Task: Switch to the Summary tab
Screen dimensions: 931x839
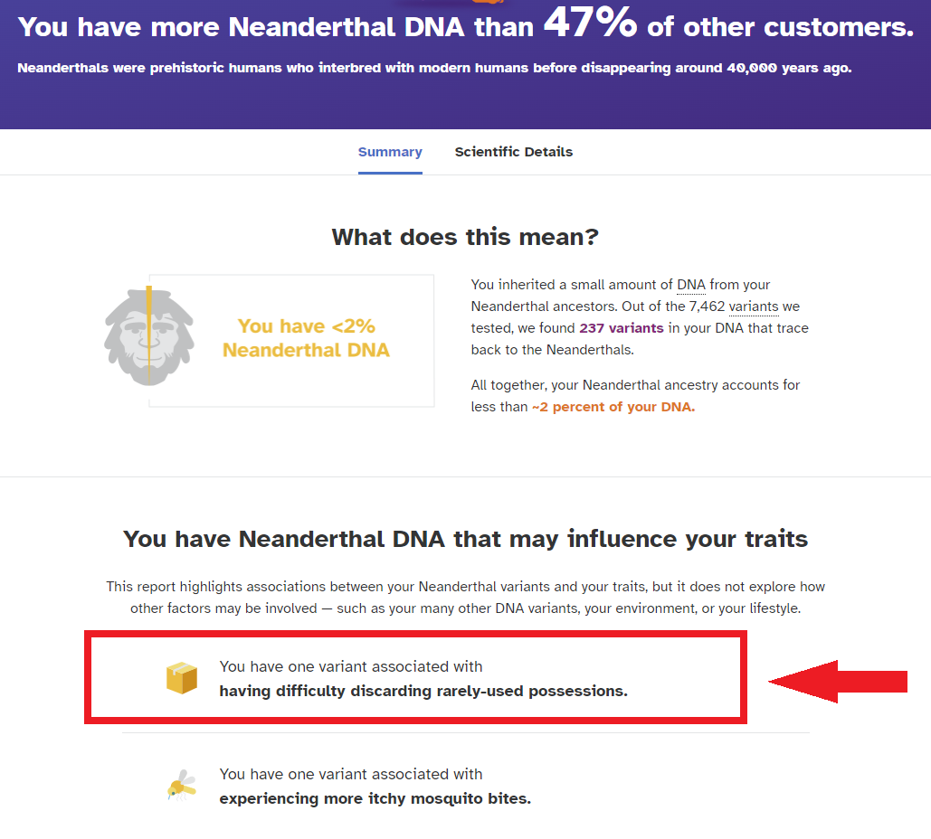Action: [390, 152]
